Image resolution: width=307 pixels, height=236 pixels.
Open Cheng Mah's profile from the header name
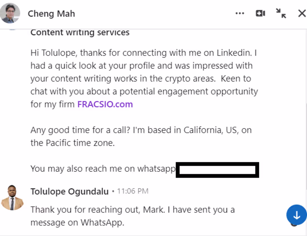(x=51, y=14)
